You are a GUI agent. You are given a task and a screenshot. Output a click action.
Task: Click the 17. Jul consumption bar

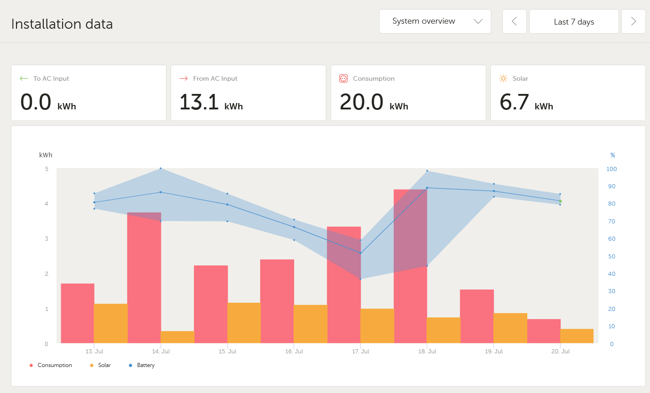pos(344,285)
